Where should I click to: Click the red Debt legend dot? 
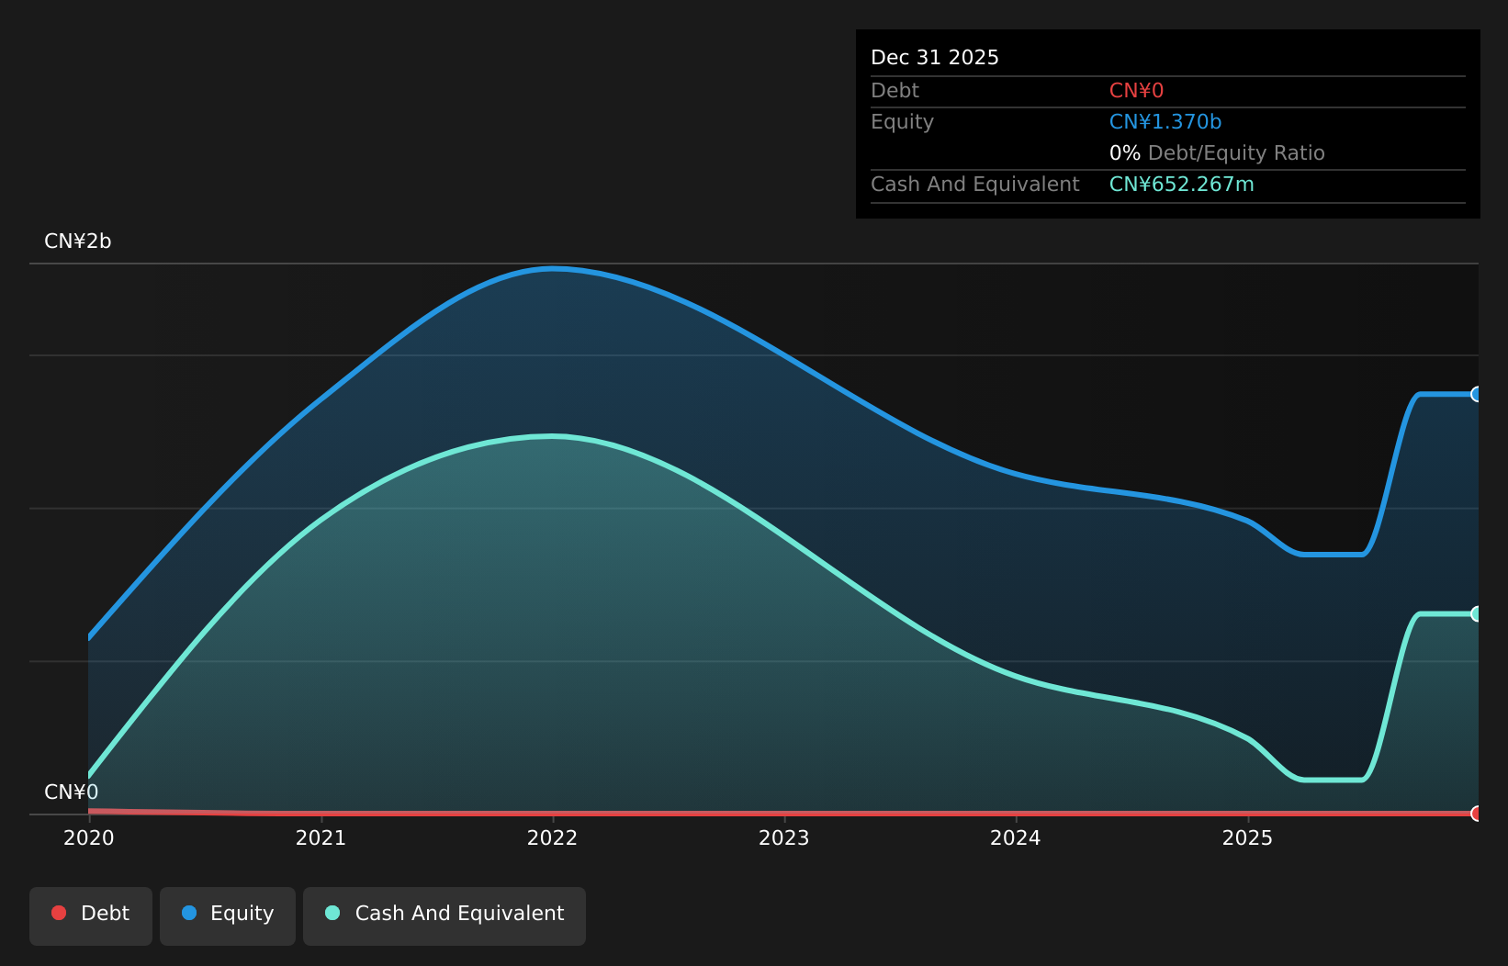pyautogui.click(x=59, y=913)
